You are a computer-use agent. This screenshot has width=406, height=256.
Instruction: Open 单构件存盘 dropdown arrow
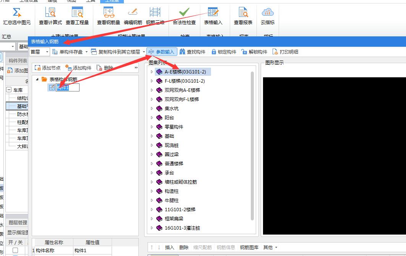click(86, 52)
